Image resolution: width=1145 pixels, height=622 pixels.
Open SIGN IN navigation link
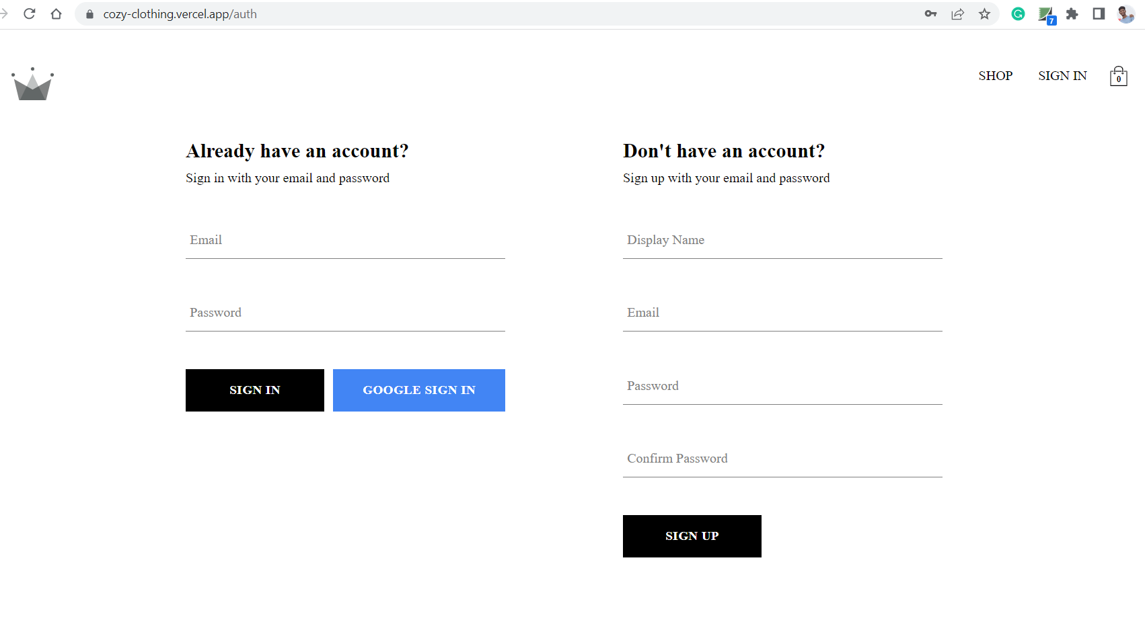pyautogui.click(x=1062, y=76)
